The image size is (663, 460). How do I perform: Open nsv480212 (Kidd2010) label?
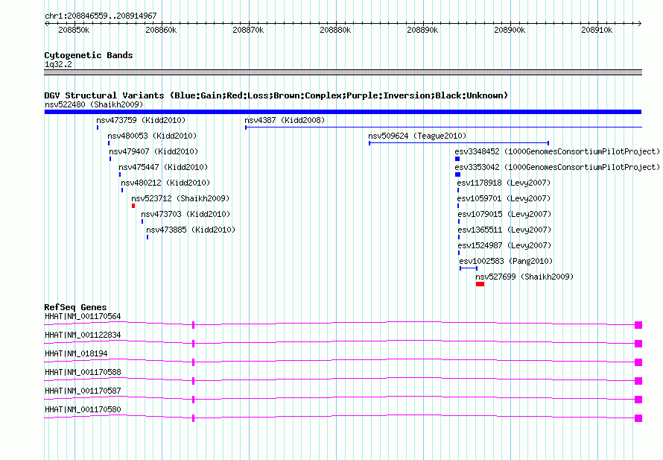click(165, 183)
